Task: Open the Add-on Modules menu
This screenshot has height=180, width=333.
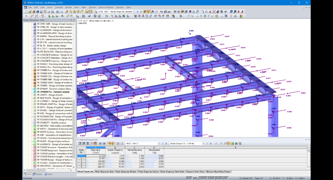Action: (106, 7)
